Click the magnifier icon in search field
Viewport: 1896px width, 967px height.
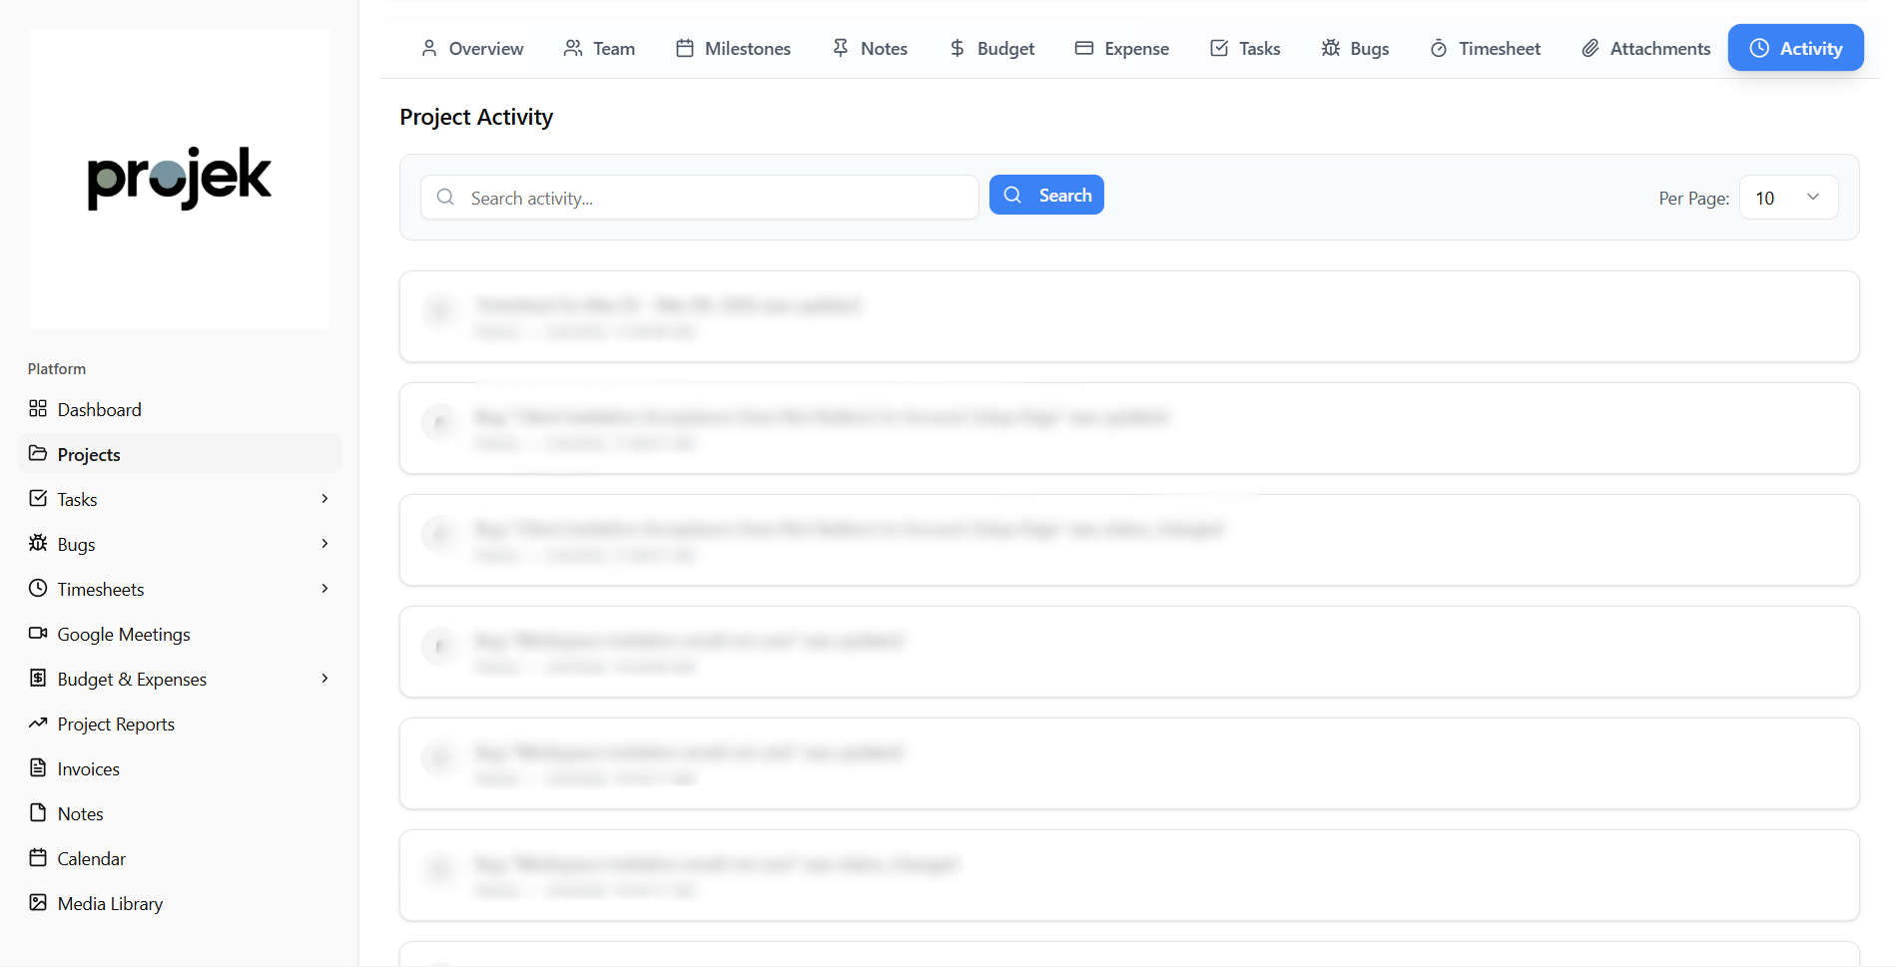446,198
